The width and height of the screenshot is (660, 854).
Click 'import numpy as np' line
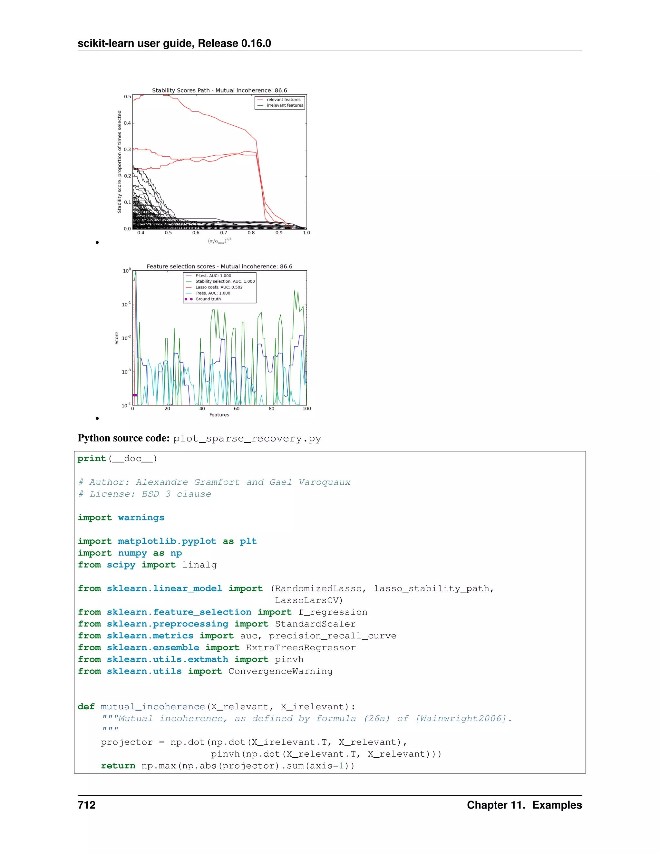pos(130,553)
